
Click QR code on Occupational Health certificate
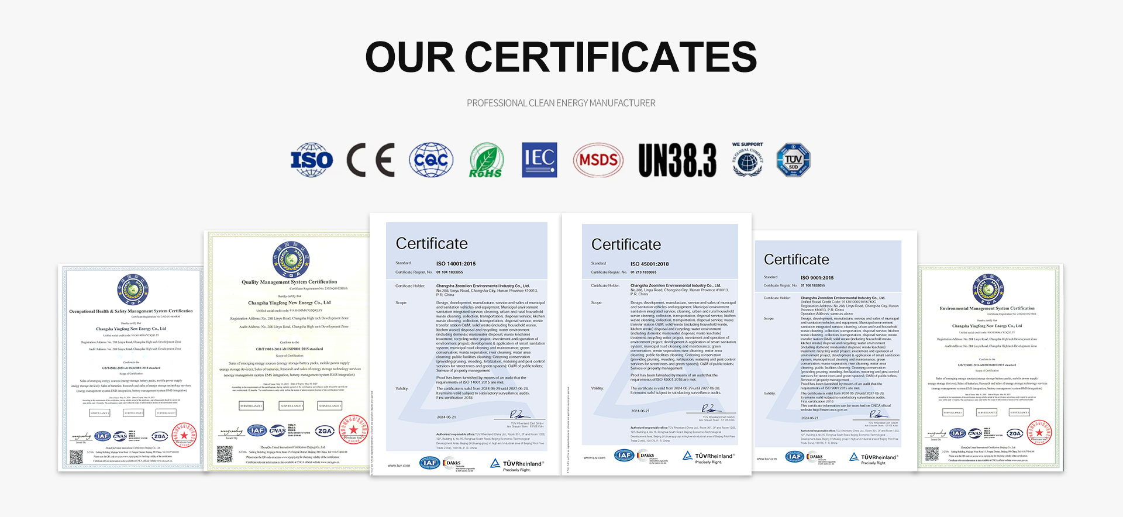coord(77,457)
